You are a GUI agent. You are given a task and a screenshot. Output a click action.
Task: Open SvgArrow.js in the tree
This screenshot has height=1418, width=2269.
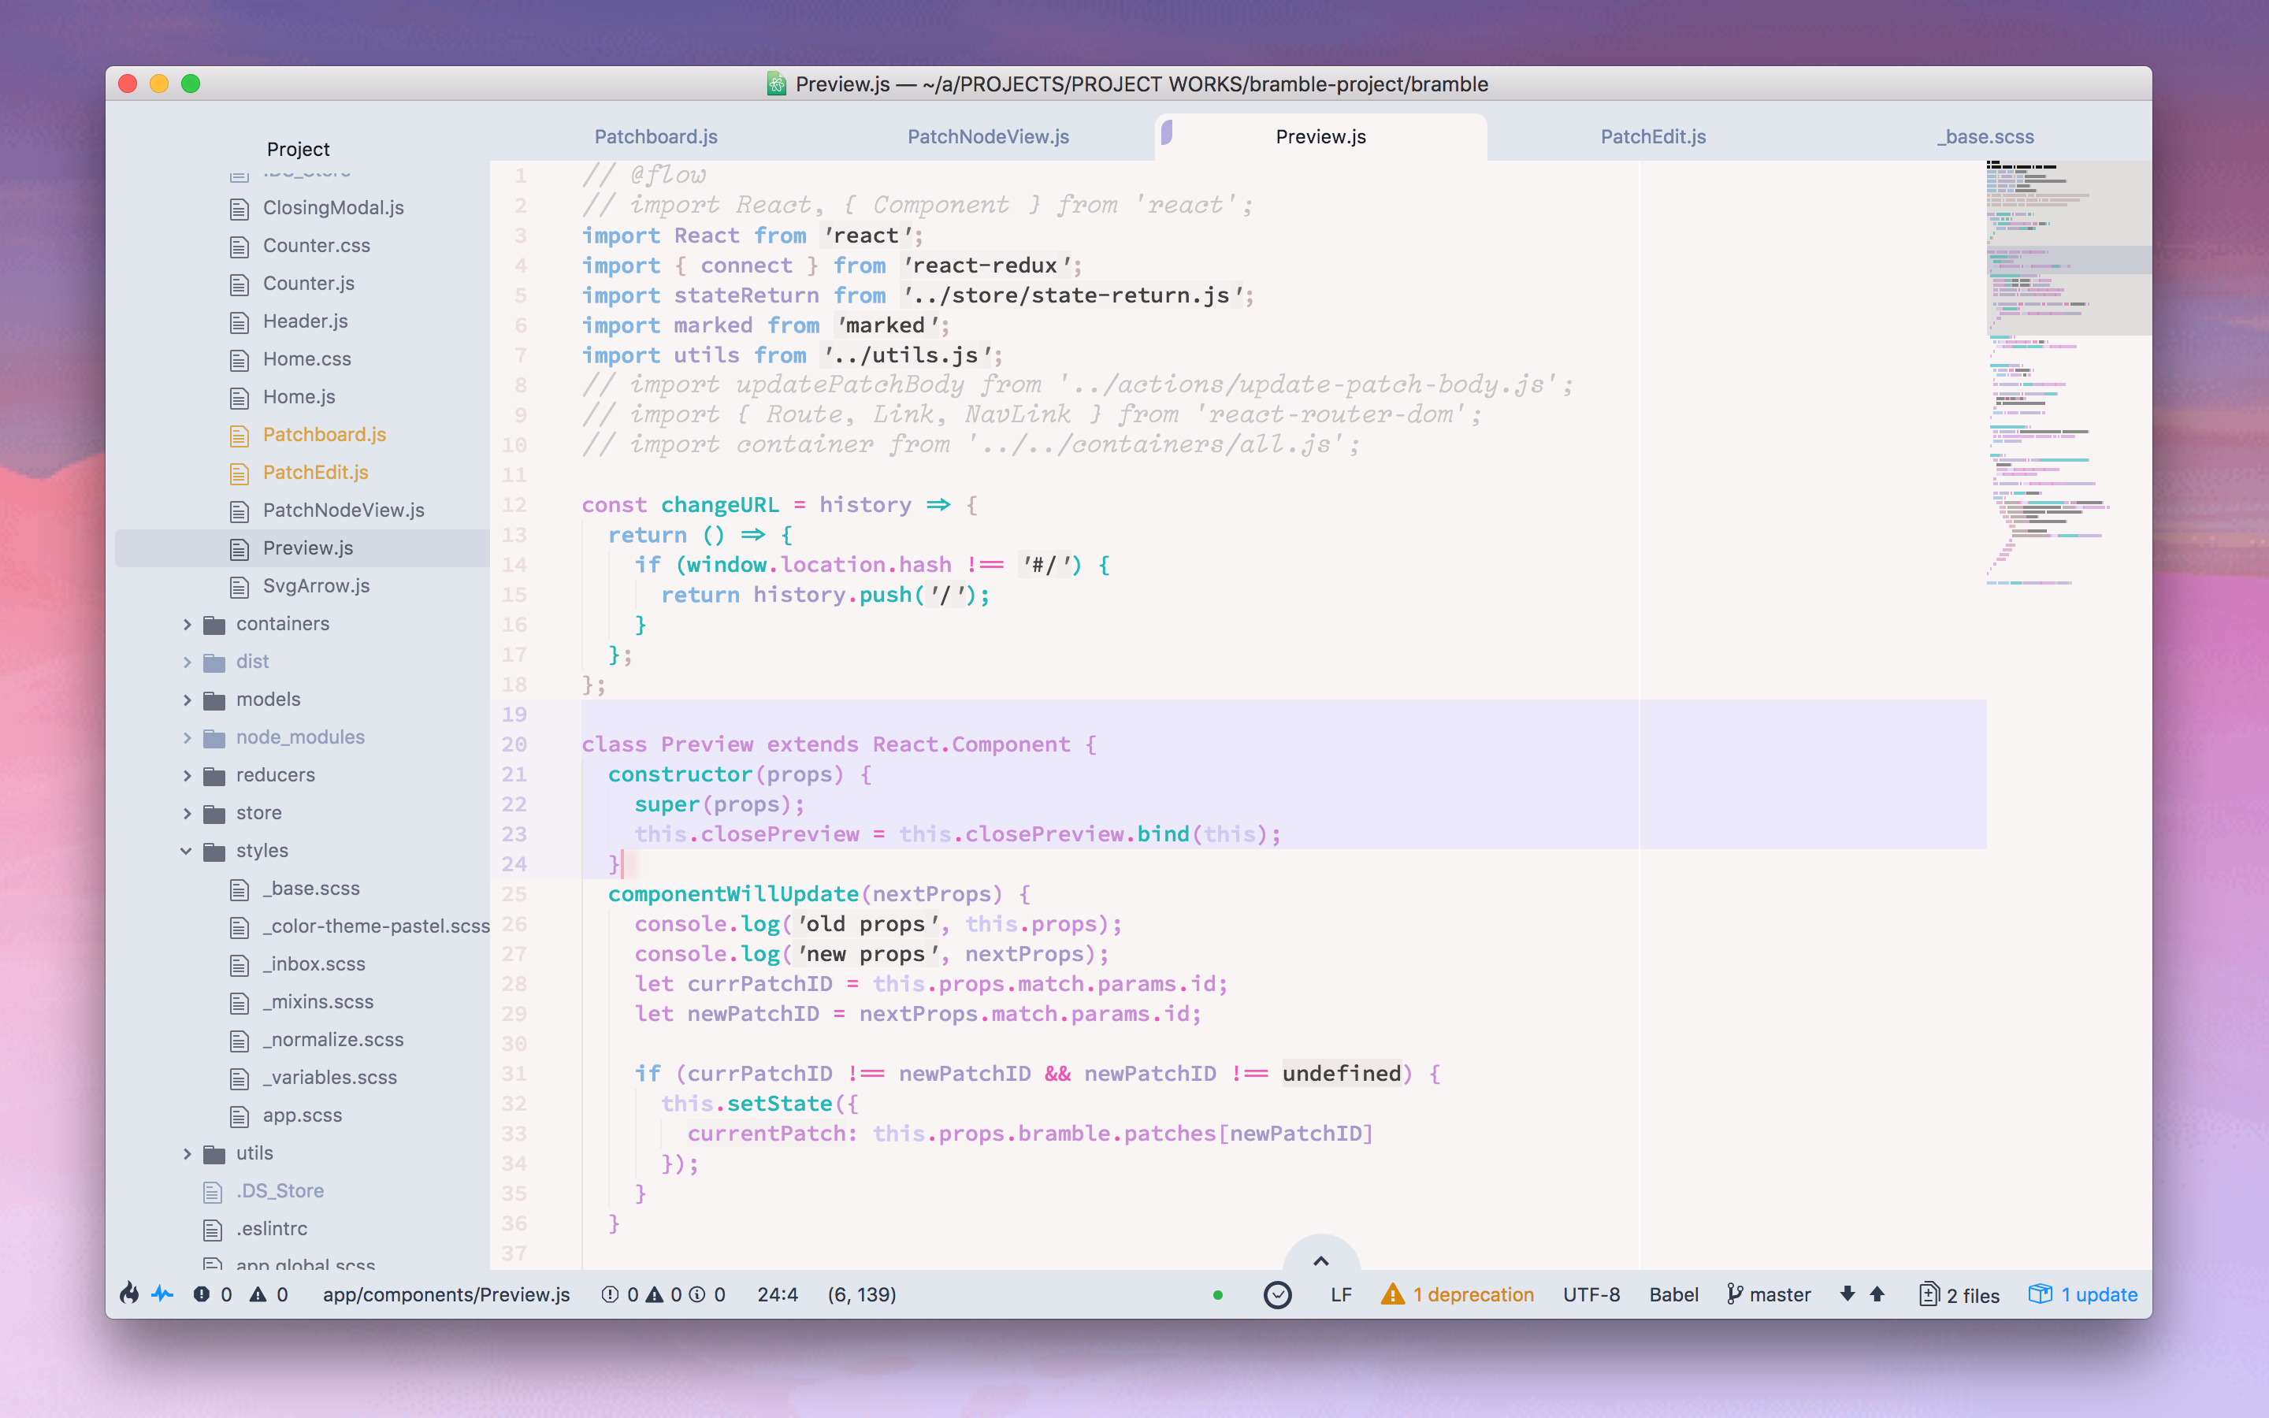point(316,586)
